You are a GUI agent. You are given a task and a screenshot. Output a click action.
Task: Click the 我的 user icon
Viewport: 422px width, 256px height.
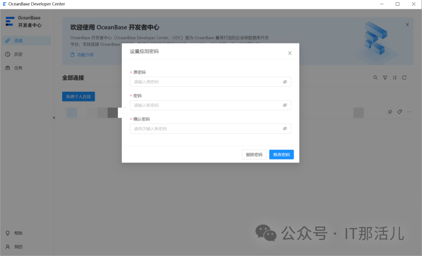click(7, 247)
